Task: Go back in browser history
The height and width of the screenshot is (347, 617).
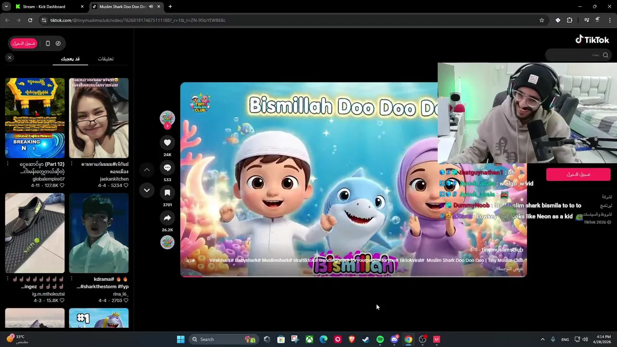Action: [x=7, y=20]
